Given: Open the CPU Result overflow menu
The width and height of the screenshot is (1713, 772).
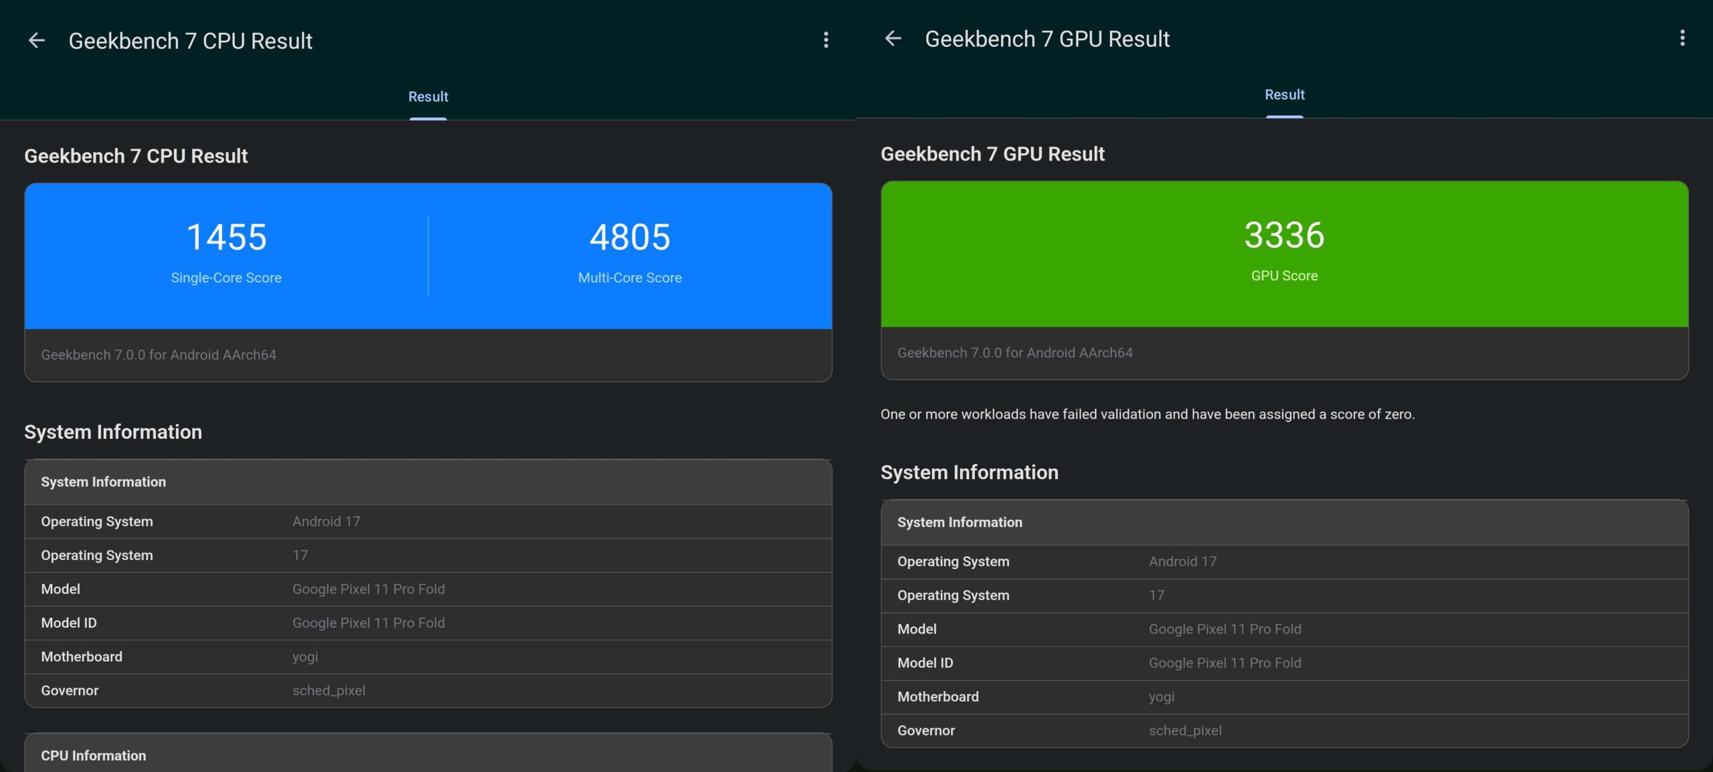Looking at the screenshot, I should [x=826, y=40].
